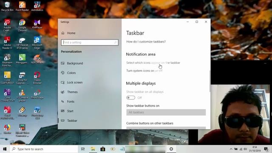272x153 pixels.
Task: Open Microsoft Store from the taskbar
Action: [103, 149]
